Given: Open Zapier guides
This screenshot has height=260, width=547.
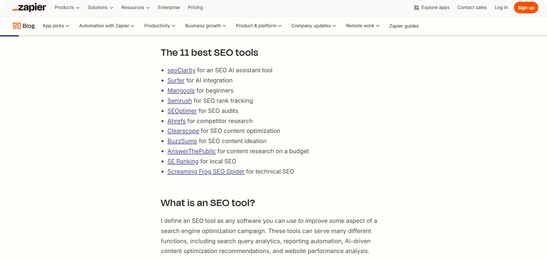Looking at the screenshot, I should click(404, 26).
